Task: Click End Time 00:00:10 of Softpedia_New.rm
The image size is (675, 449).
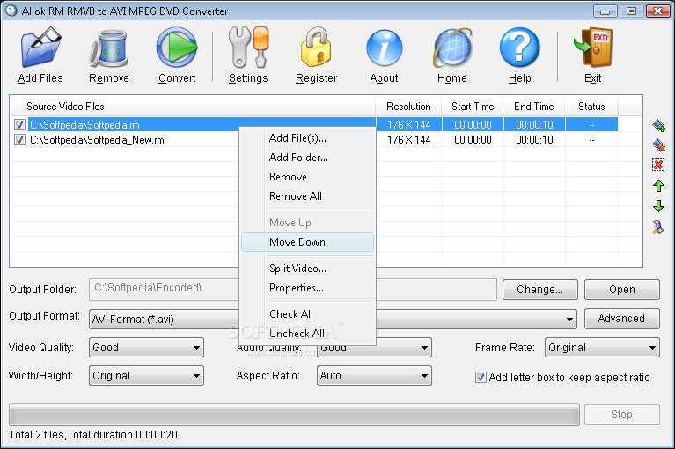Action: point(534,140)
